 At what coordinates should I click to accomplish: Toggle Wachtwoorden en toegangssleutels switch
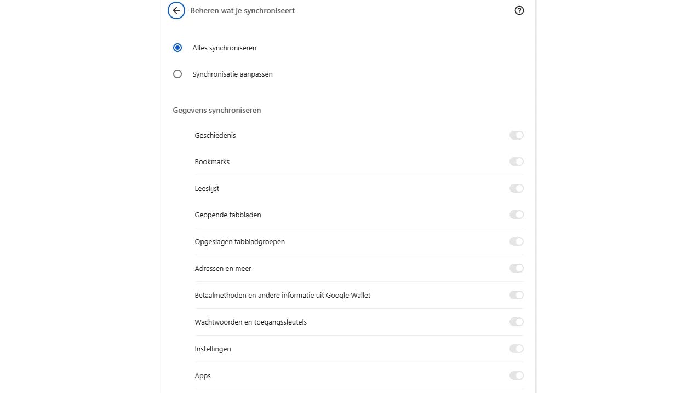516,322
